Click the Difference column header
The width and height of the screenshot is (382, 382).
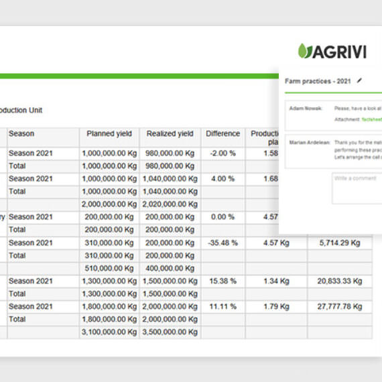point(223,133)
